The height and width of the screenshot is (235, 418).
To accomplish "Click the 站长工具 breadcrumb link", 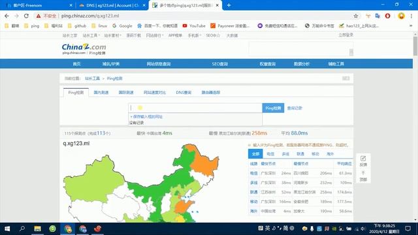I will click(x=92, y=78).
